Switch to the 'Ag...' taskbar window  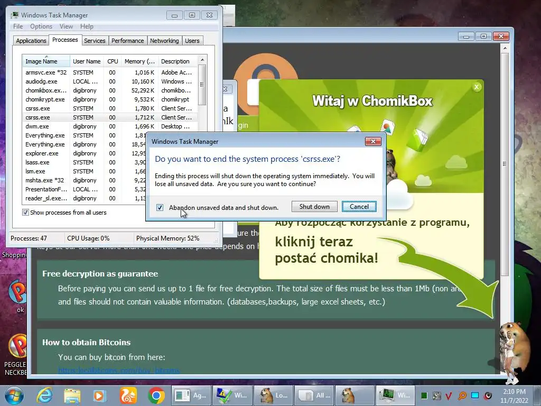(x=190, y=395)
